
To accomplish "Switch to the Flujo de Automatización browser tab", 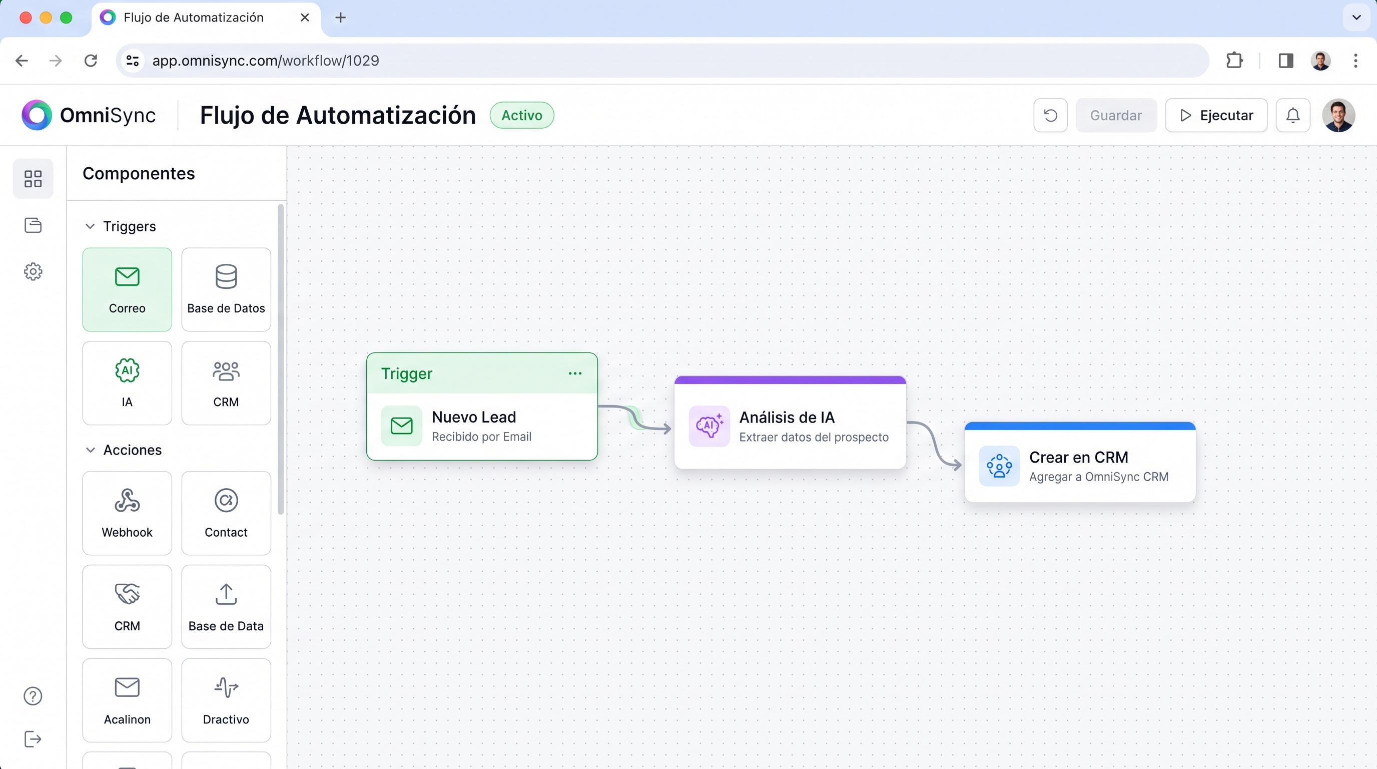I will [x=206, y=18].
